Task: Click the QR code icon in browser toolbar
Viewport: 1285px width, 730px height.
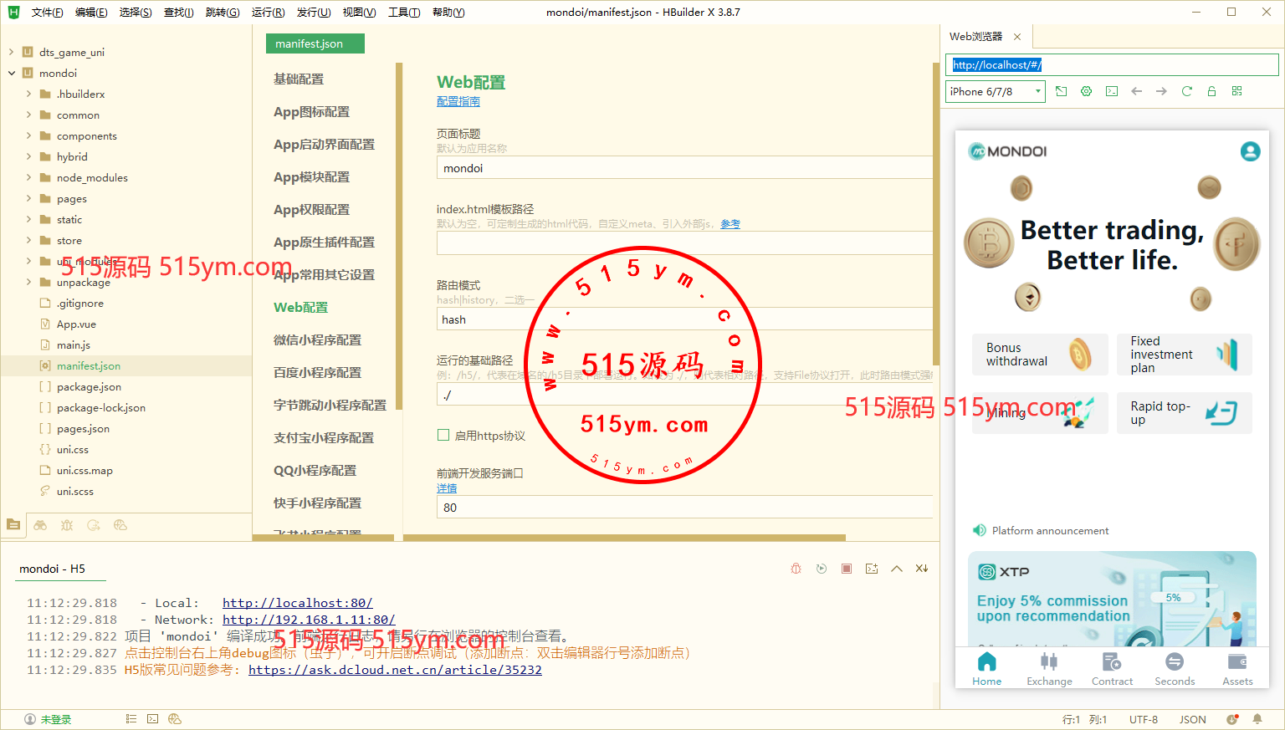Action: point(1236,91)
